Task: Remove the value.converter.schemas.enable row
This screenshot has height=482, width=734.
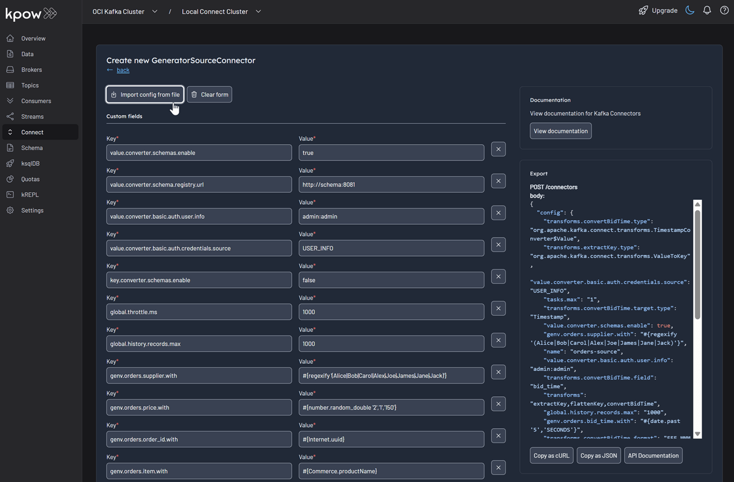Action: coord(498,149)
